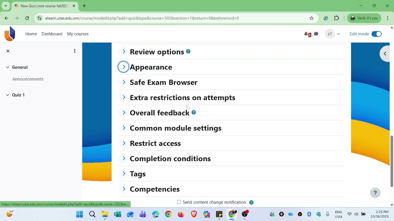394x221 pixels.
Task: Expand the Appearance section chevron
Action: pos(123,67)
